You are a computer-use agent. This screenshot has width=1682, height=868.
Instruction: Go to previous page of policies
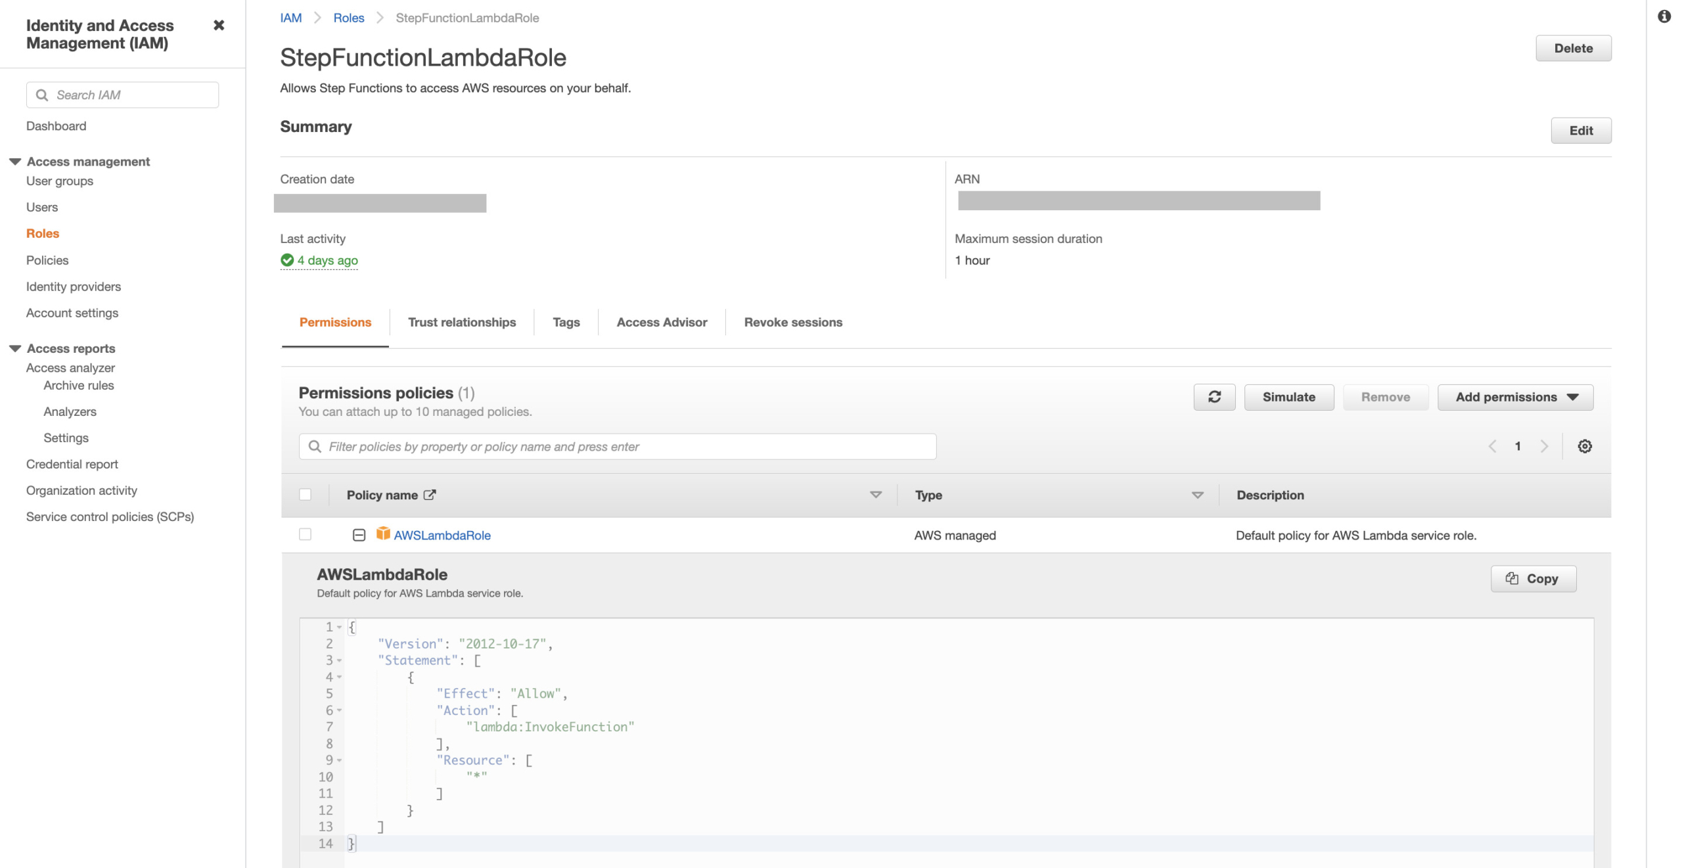[x=1492, y=446]
